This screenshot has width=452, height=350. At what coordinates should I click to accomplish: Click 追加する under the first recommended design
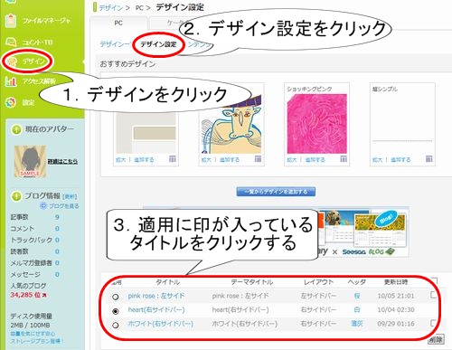[x=144, y=160]
